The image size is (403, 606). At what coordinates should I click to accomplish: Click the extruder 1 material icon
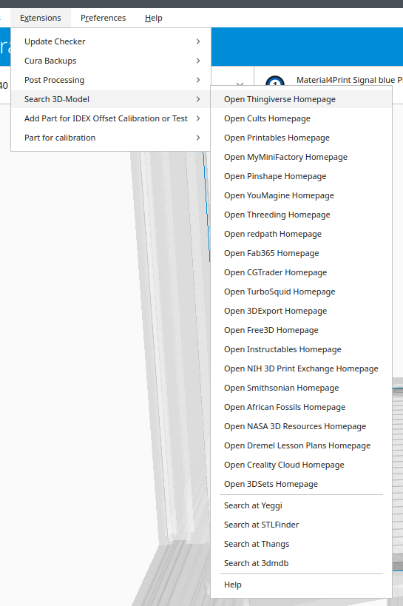coord(275,81)
